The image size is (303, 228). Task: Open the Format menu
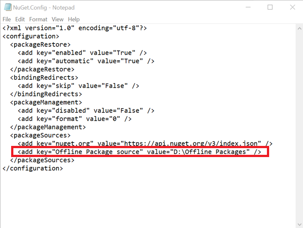38,19
